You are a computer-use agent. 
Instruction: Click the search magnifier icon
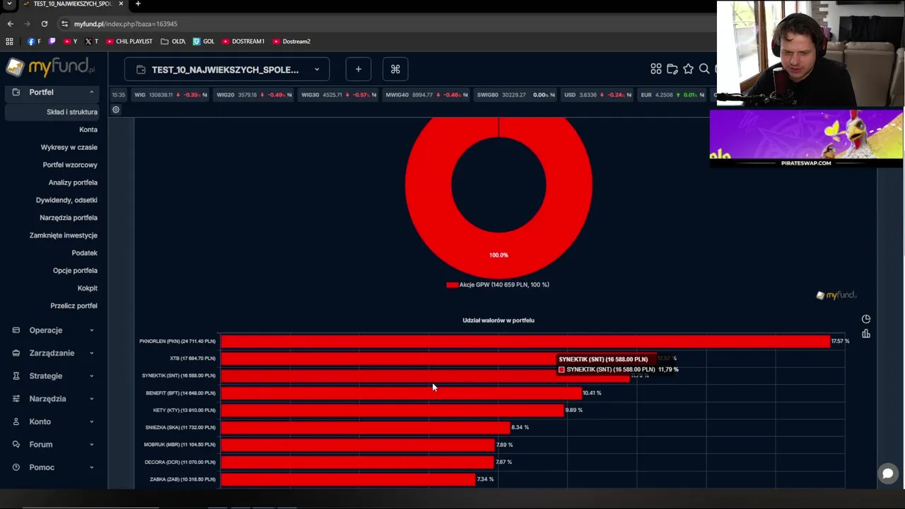tap(704, 69)
